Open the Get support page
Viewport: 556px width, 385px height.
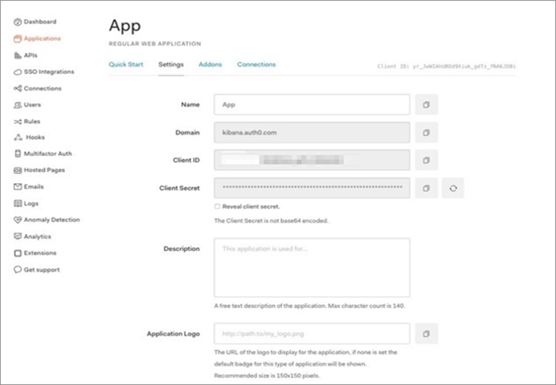click(x=17, y=269)
